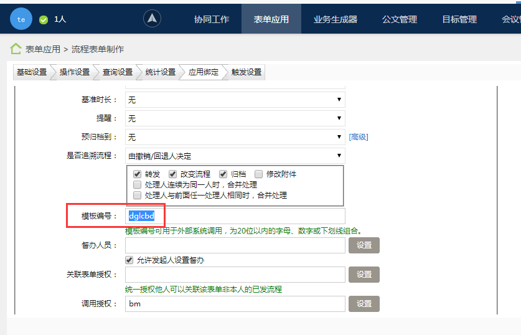The image size is (521, 335).
Task: Open the 协同工作 menu
Action: click(x=212, y=19)
